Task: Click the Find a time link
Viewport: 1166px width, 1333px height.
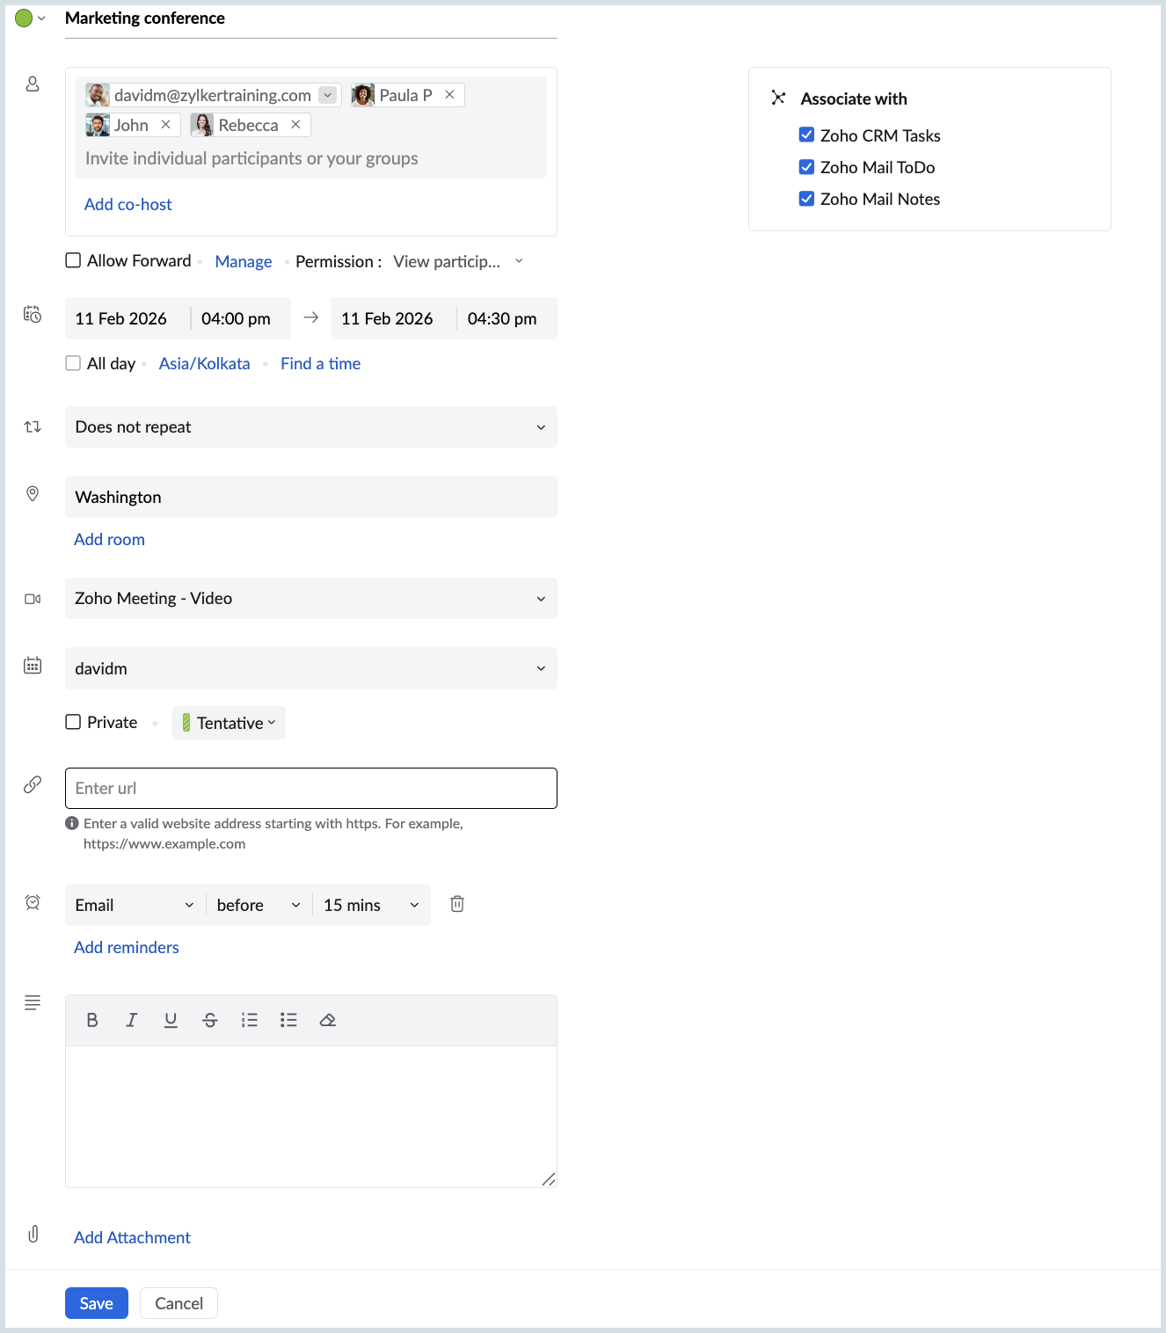Action: click(321, 363)
